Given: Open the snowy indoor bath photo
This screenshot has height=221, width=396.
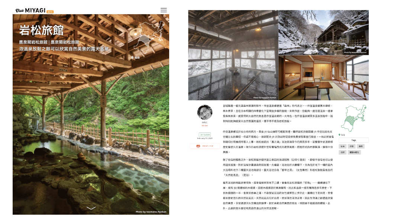Looking at the screenshot, I should pyautogui.click(x=233, y=55).
